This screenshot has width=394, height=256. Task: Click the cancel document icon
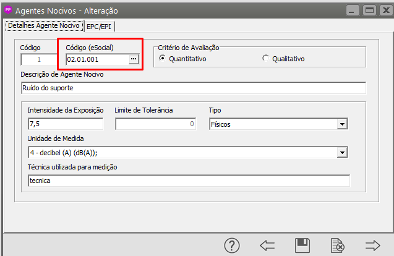click(x=337, y=245)
